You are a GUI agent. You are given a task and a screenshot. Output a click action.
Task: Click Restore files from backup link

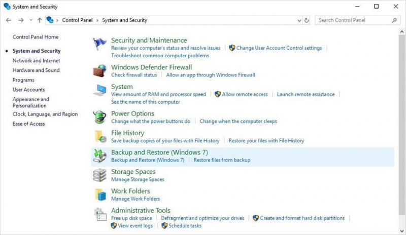point(222,160)
